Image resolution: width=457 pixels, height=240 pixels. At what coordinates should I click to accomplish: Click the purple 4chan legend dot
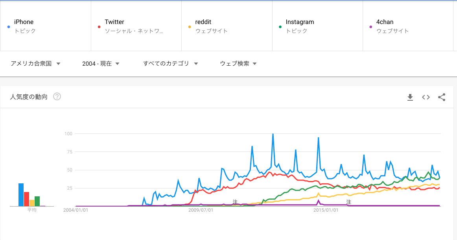coord(370,27)
